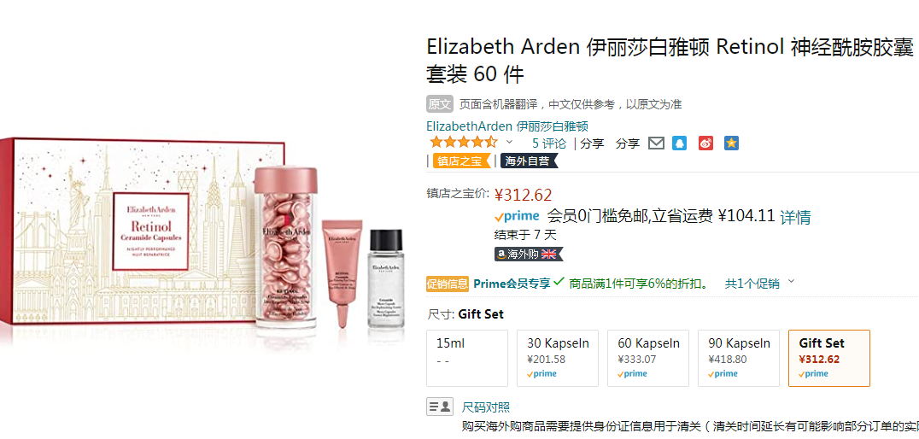
Task: Share to Qzone star icon
Action: [731, 143]
